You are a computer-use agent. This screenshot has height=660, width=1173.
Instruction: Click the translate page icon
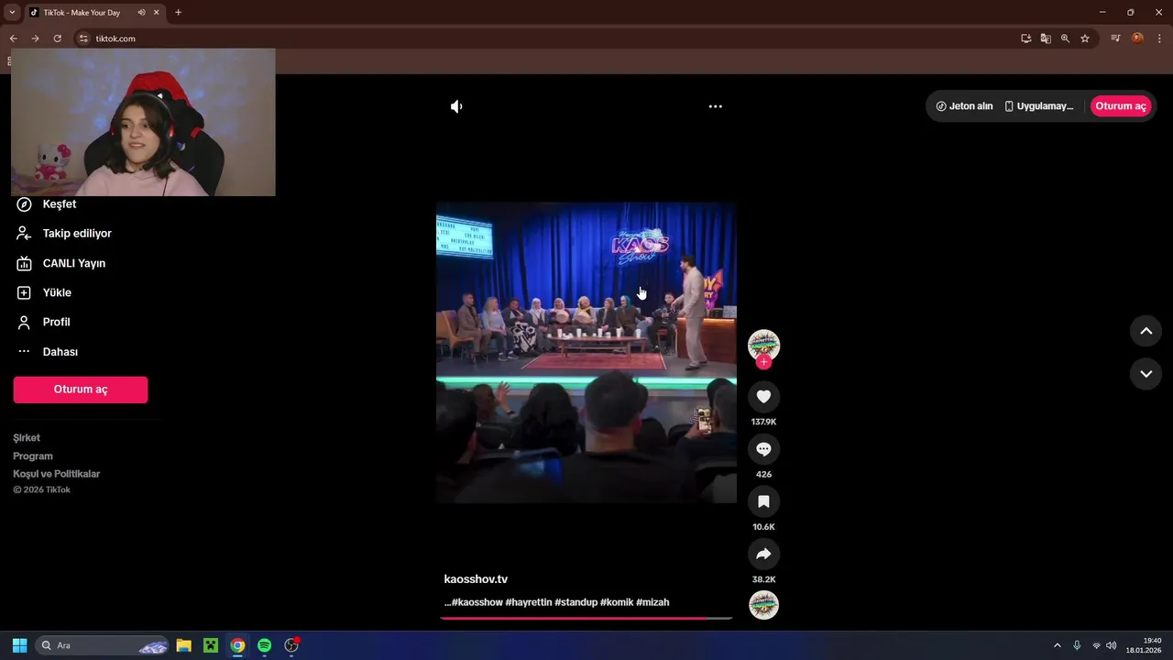click(1046, 38)
